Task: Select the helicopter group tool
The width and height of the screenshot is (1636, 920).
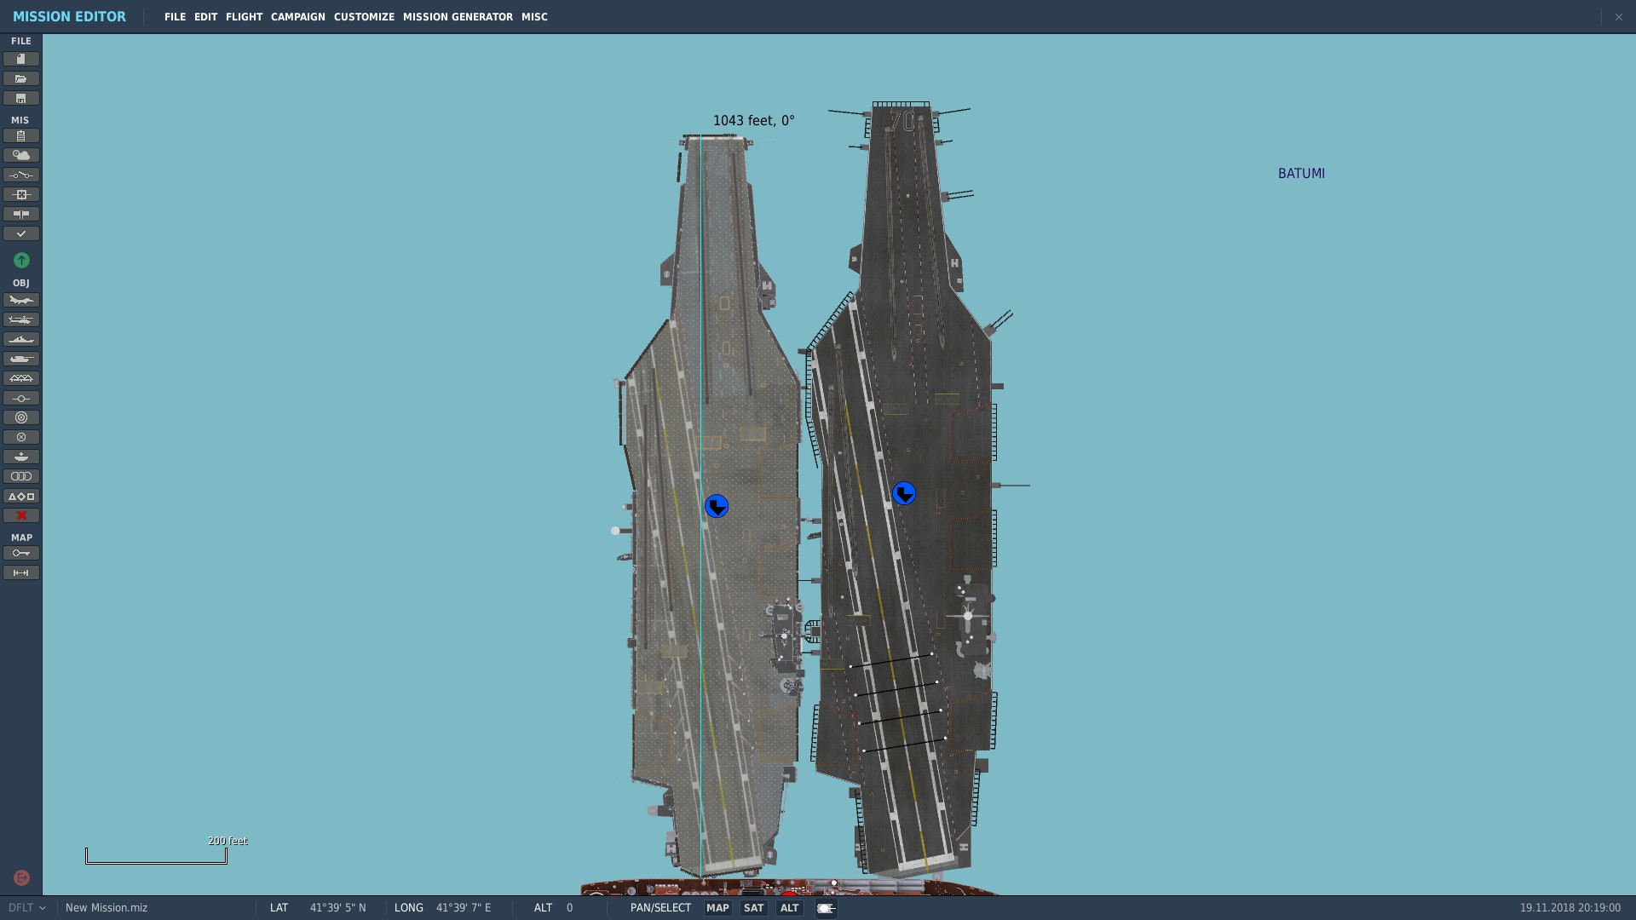Action: click(21, 319)
